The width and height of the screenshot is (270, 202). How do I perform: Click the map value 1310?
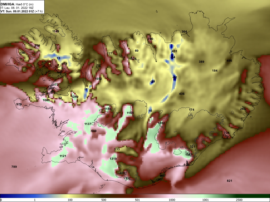(x=113, y=159)
